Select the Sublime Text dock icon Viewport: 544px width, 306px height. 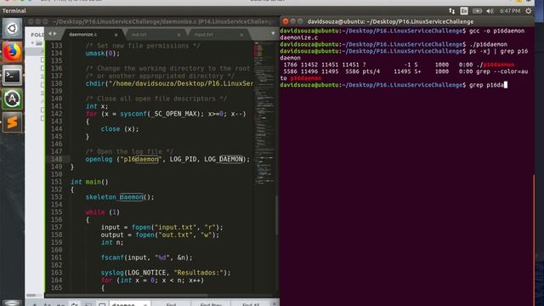12,122
